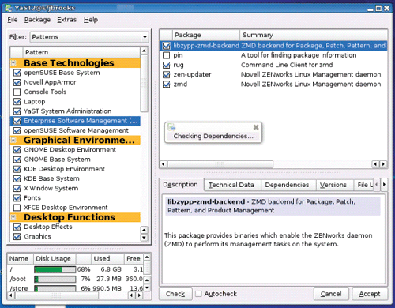Enable the pin package checkbox
395x308 pixels.
coord(166,55)
